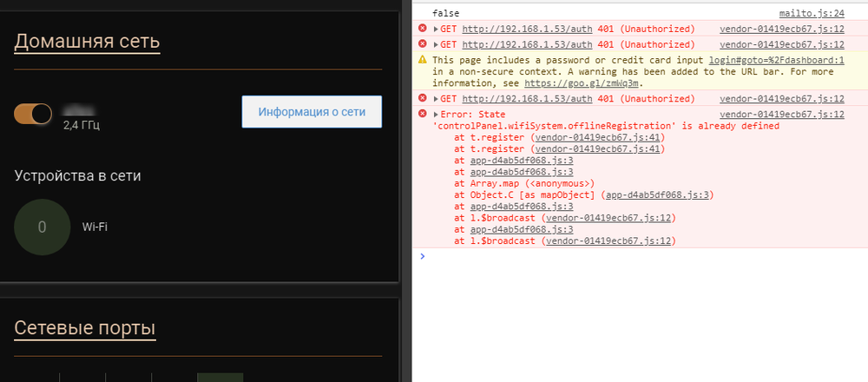Open the mailto.js:24 source link
The height and width of the screenshot is (382, 868).
[x=812, y=13]
